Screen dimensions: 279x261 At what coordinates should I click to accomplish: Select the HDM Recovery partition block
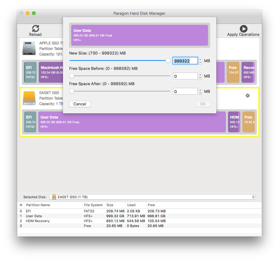234,122
